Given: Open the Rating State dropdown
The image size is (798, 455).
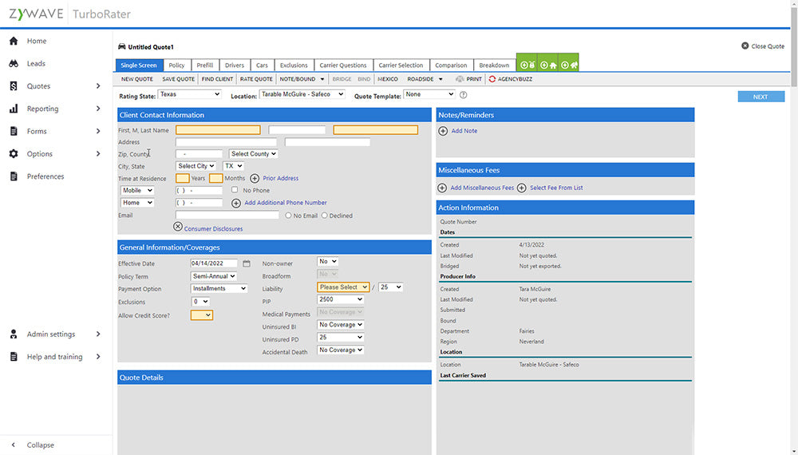Looking at the screenshot, I should pyautogui.click(x=189, y=95).
